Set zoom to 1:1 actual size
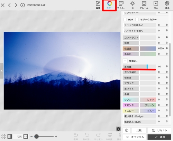 (x=26, y=137)
